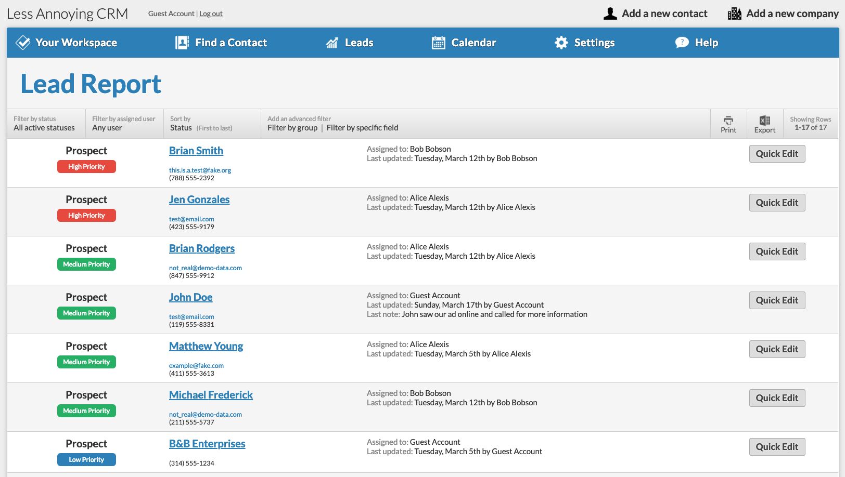Screen dimensions: 845x477
Task: Click the High Priority badge for Jen Gonzales
Action: click(86, 216)
